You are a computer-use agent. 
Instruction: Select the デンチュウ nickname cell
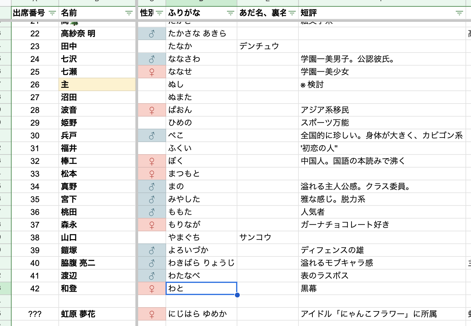click(267, 46)
